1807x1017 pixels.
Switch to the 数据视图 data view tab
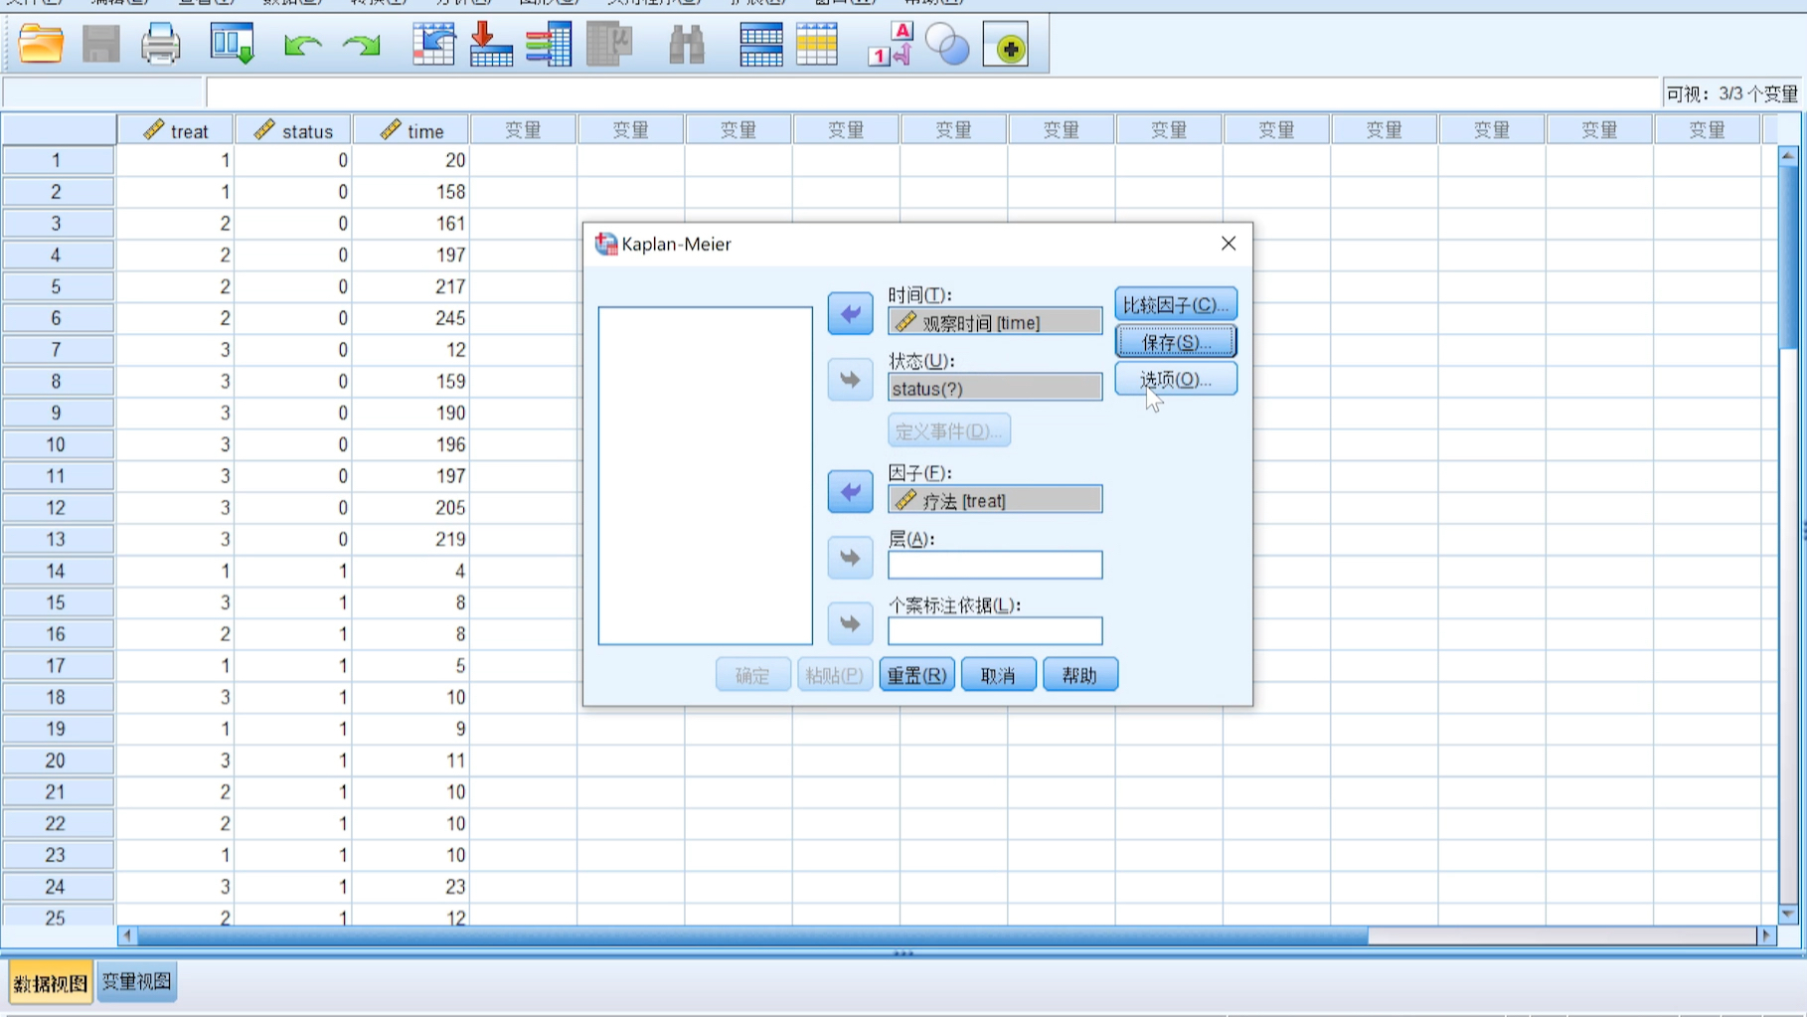50,983
